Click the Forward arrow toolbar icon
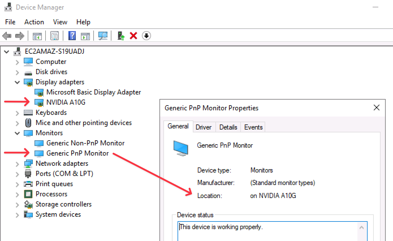The image size is (393, 241). tap(20, 36)
